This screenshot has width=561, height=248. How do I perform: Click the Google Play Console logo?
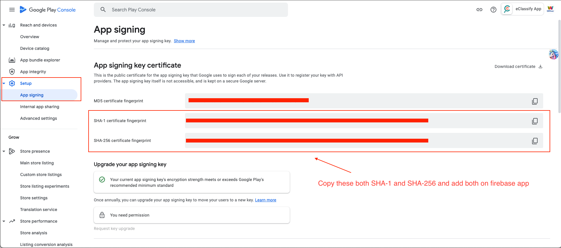[48, 10]
